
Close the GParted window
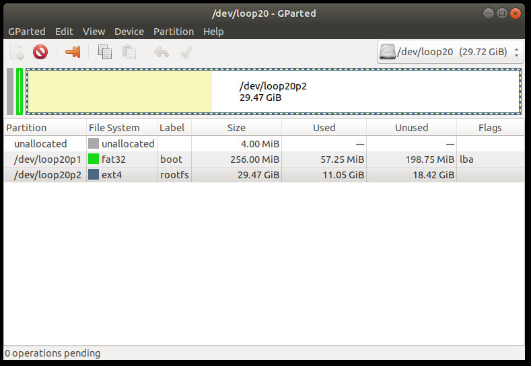[516, 13]
